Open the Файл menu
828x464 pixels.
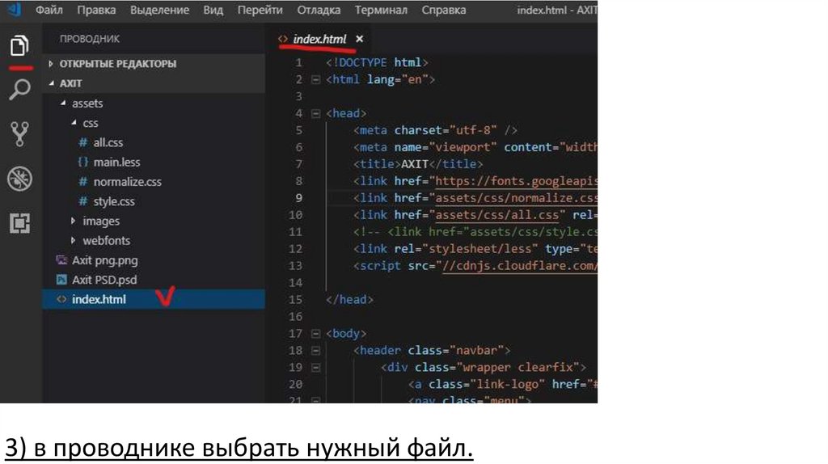click(49, 10)
